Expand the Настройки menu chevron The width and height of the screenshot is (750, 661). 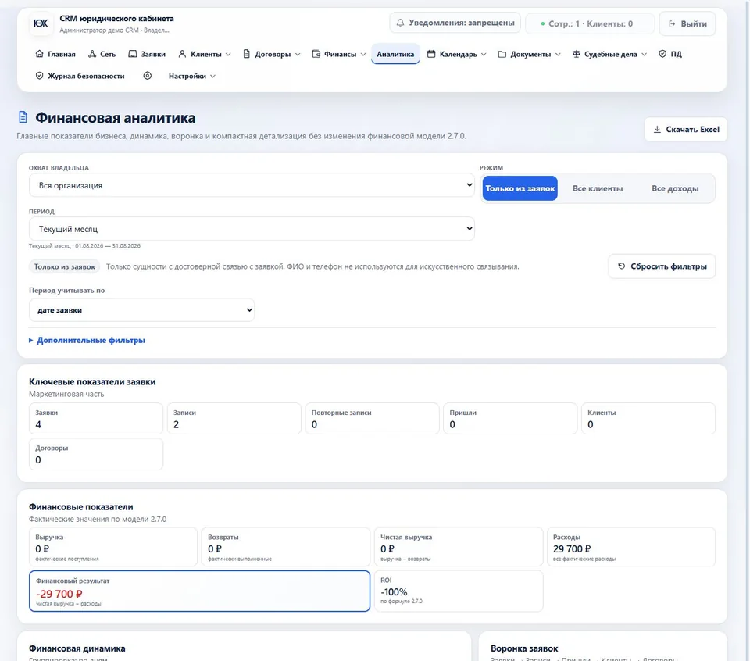(x=212, y=76)
